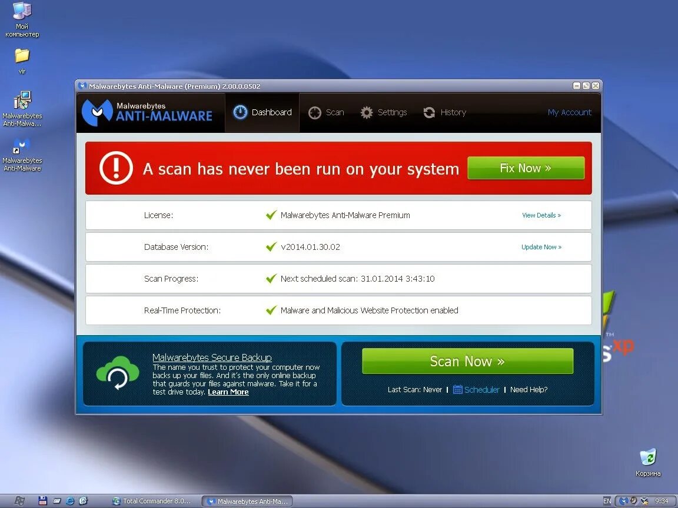Click 'Malware and Malicious Website Protection enabled' text
Screen dimensions: 678x508
pos(369,310)
